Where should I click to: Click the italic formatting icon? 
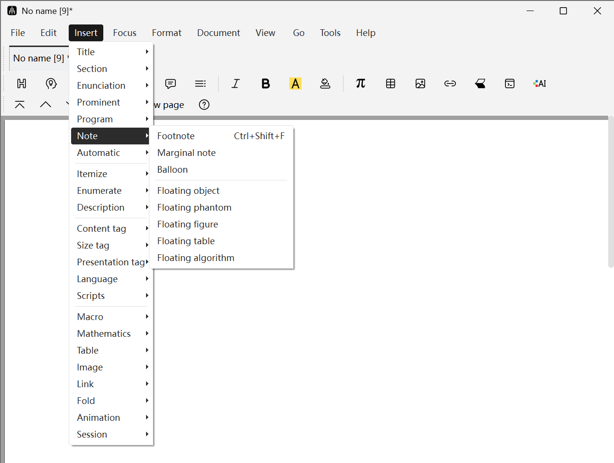[x=235, y=83]
